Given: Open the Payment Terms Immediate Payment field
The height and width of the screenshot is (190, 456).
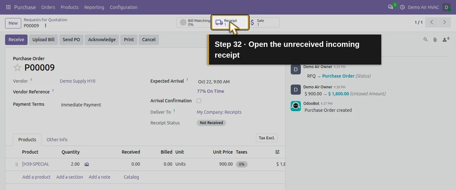Looking at the screenshot, I should point(81,105).
